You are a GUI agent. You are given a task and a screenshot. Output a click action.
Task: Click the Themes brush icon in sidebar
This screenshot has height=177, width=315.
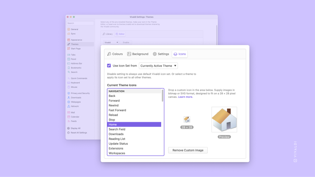pos(69,44)
